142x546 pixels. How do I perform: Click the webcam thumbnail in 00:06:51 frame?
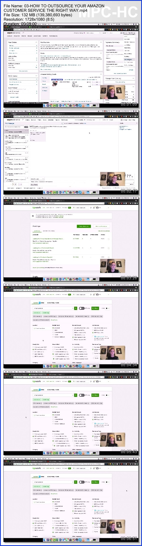112,527
